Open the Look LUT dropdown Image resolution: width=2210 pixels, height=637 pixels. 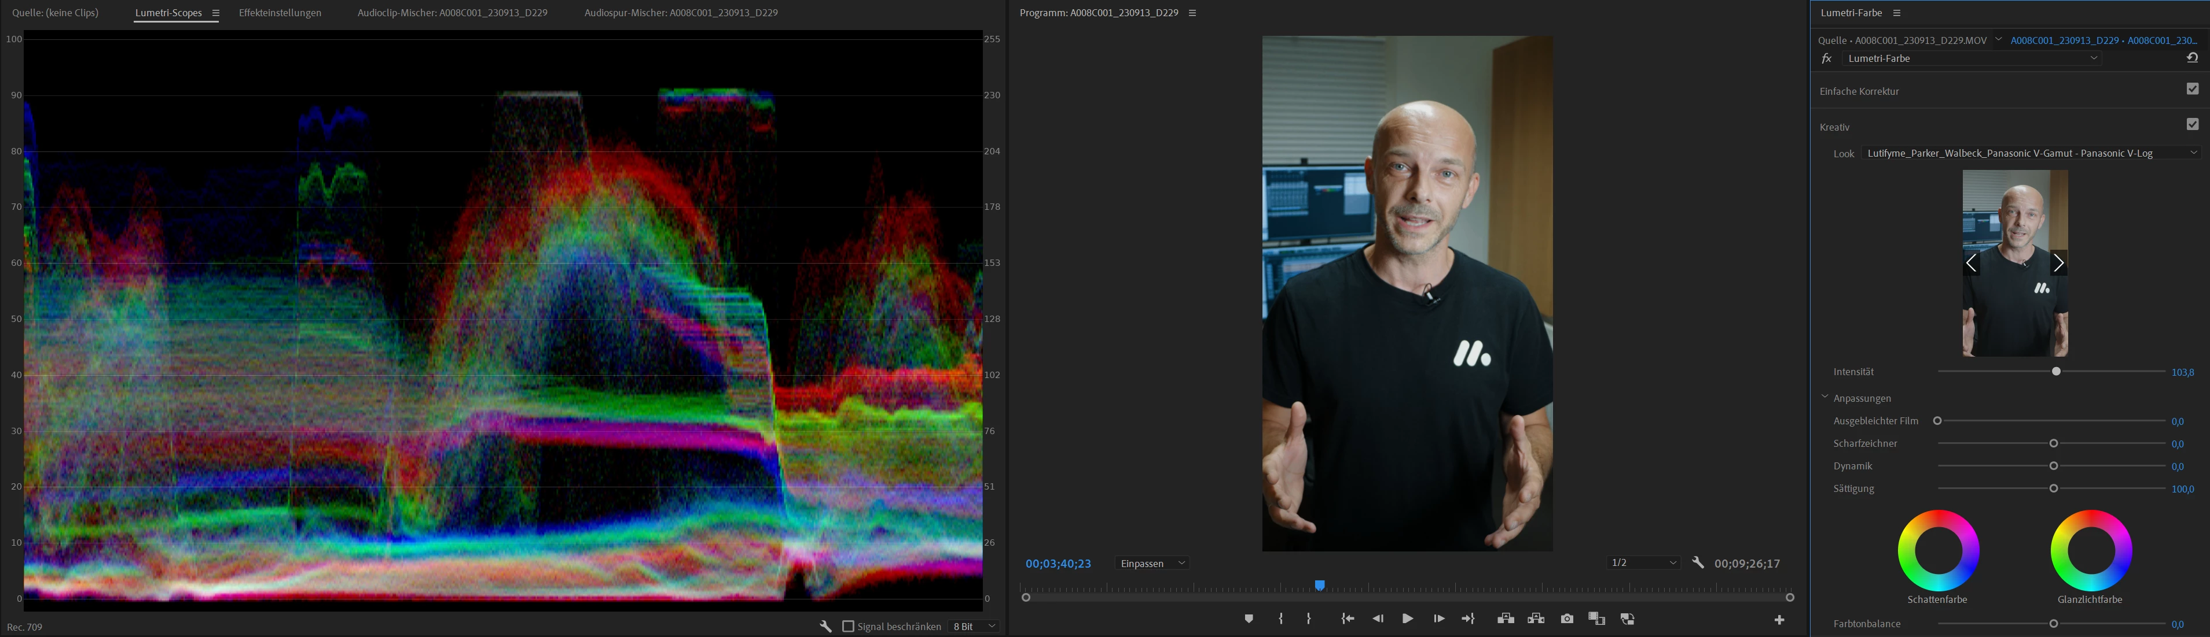click(x=2029, y=153)
